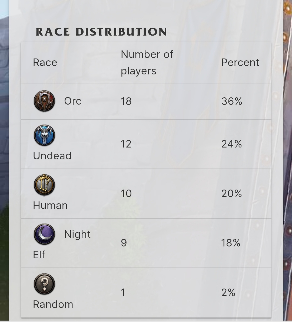Image resolution: width=292 pixels, height=322 pixels.
Task: Click the Human race crest icon
Action: pyautogui.click(x=45, y=185)
